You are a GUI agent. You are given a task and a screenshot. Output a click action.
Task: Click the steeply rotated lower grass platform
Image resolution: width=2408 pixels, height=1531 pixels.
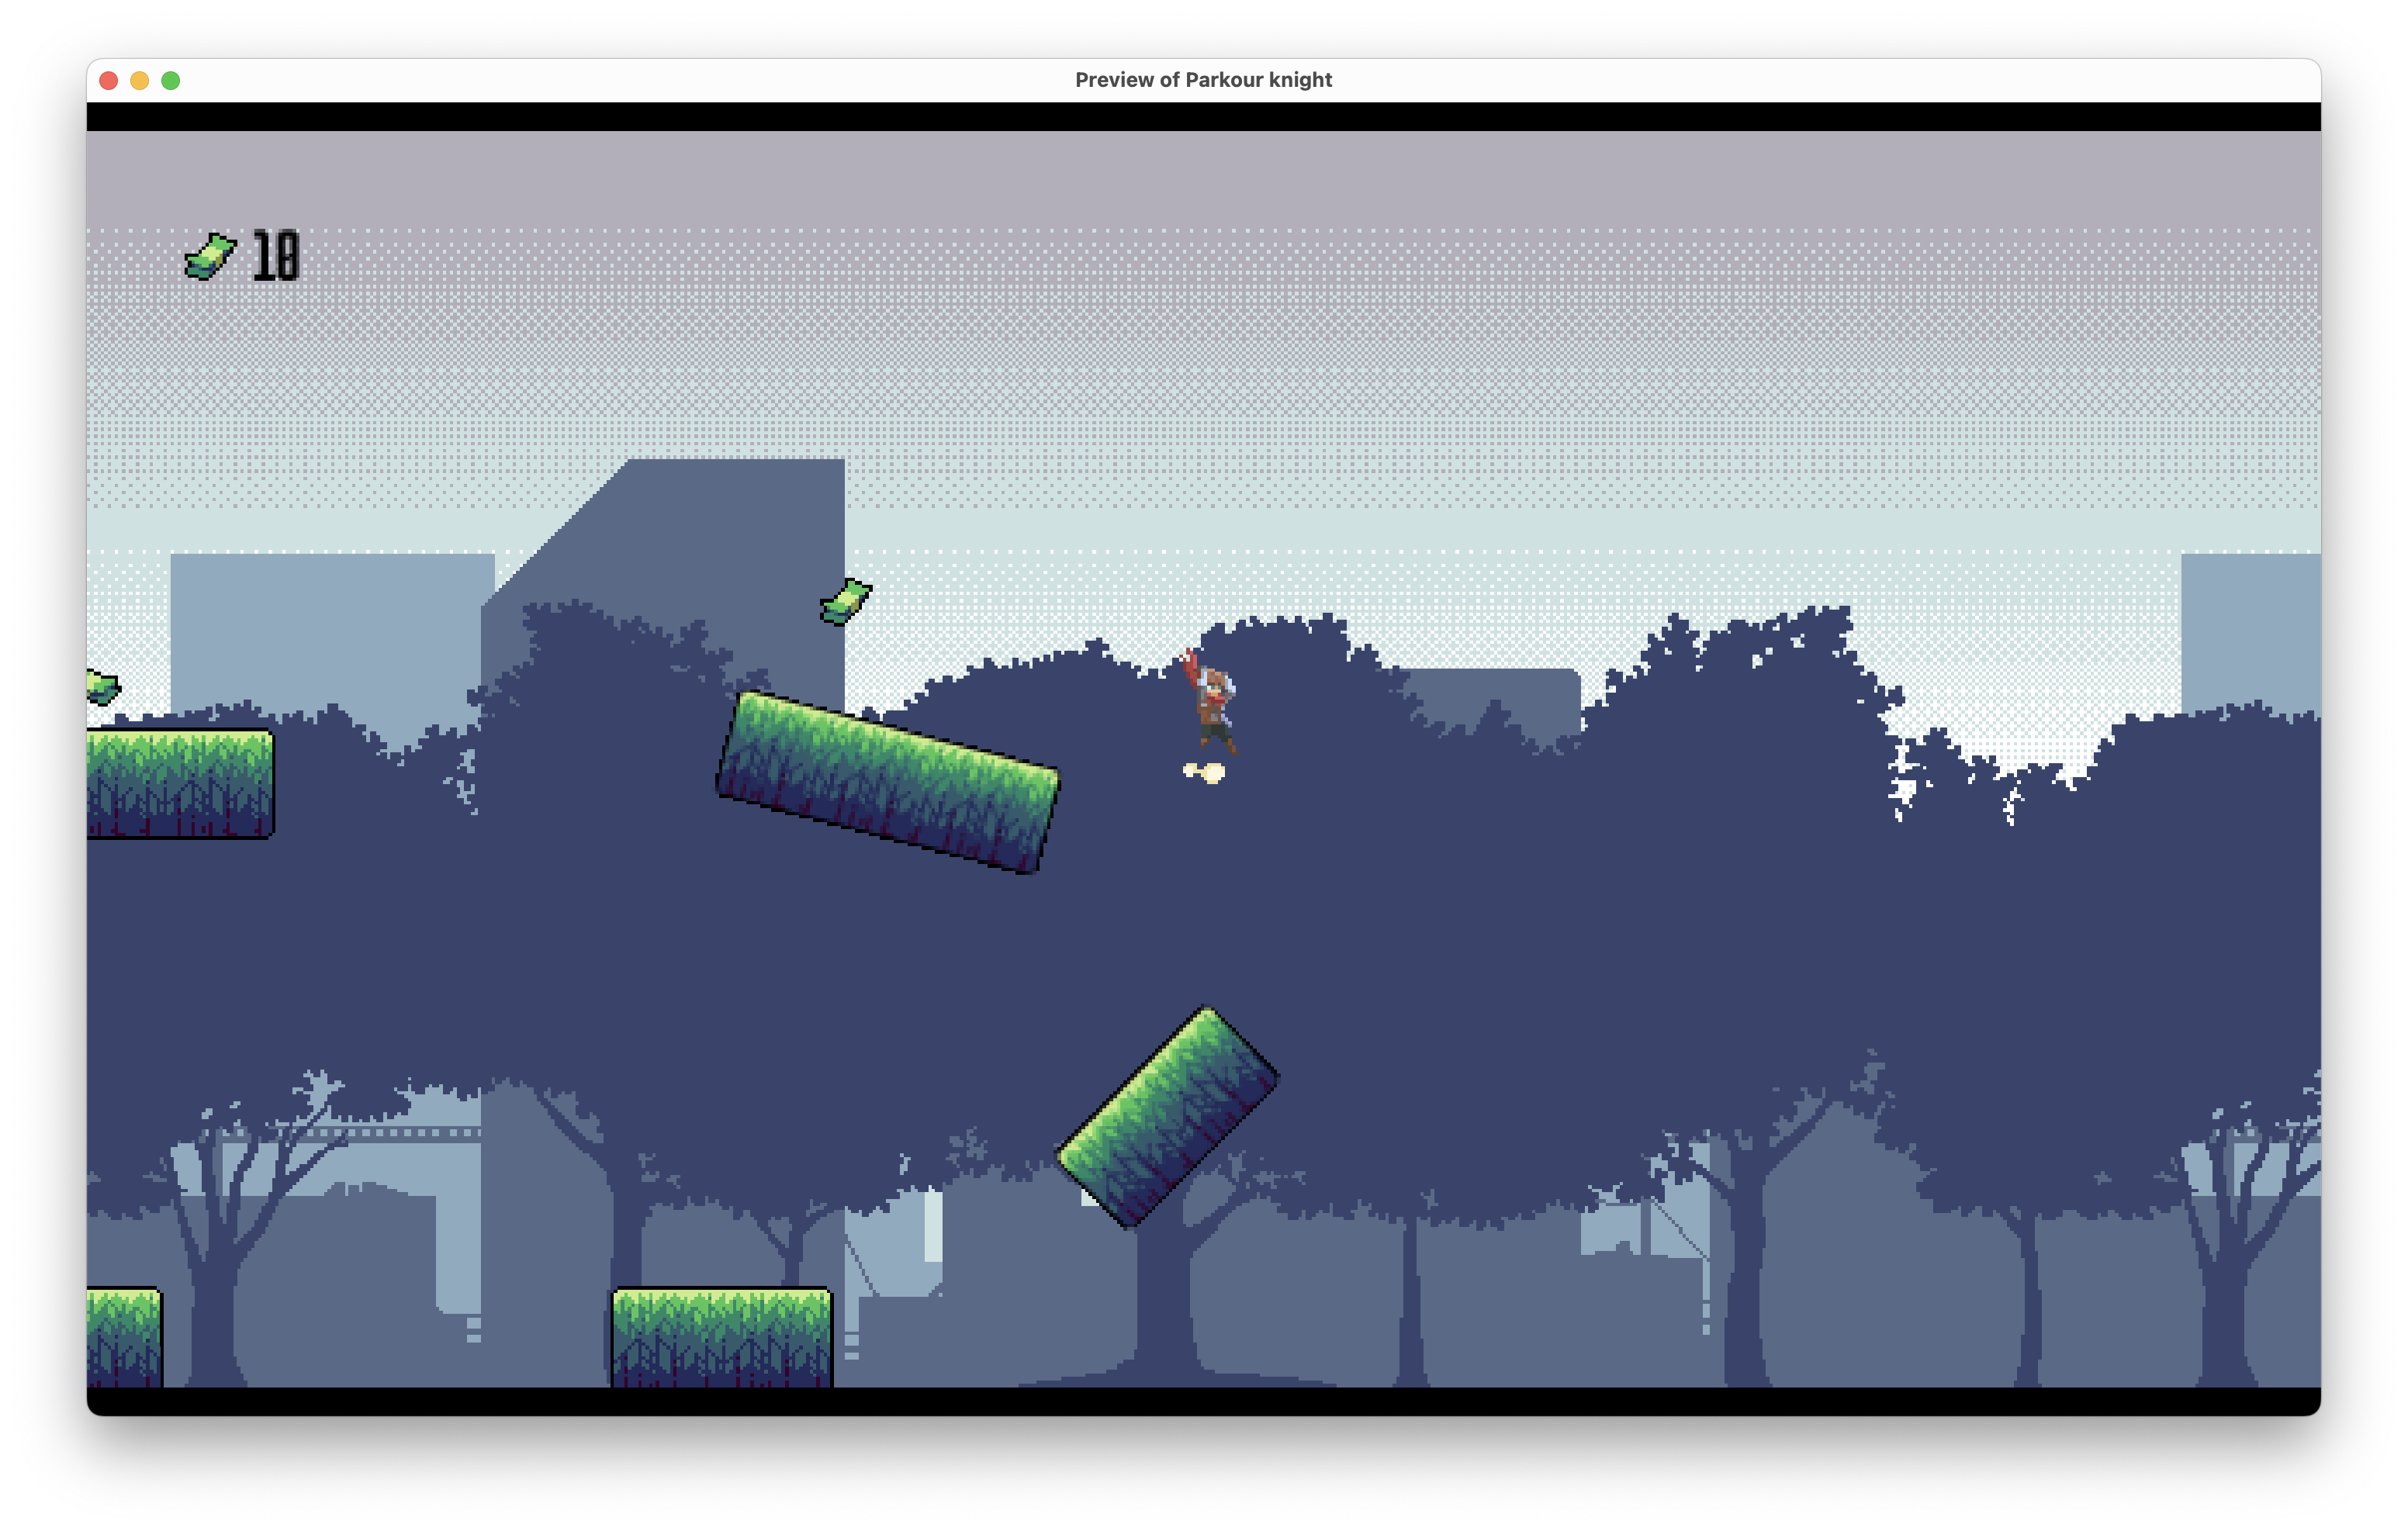pos(1167,1116)
